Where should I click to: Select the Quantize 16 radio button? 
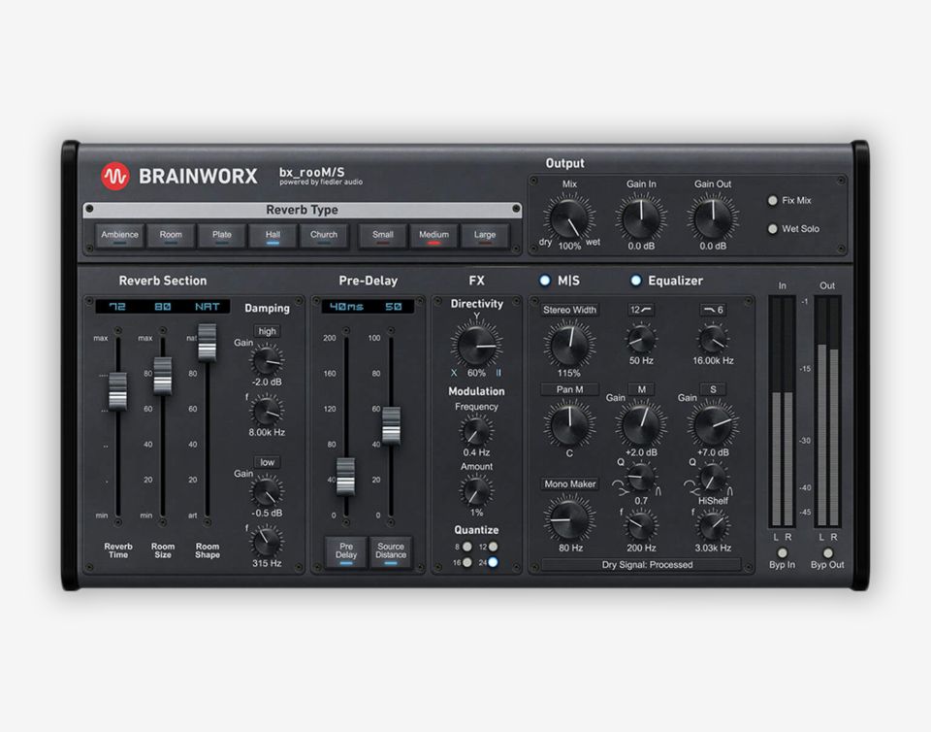coord(468,562)
